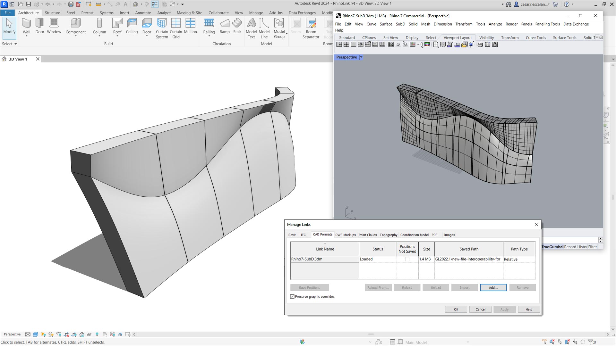Viewport: 616px width, 346px height.
Task: Open the Perspective viewport dropdown in Rhino
Action: [x=361, y=57]
